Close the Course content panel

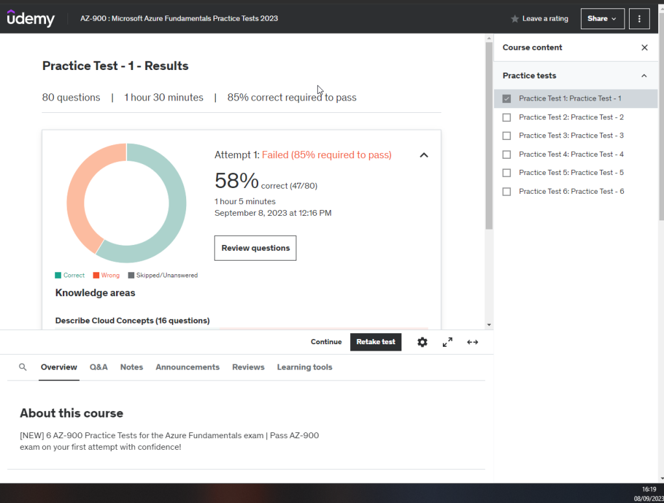[x=644, y=47]
